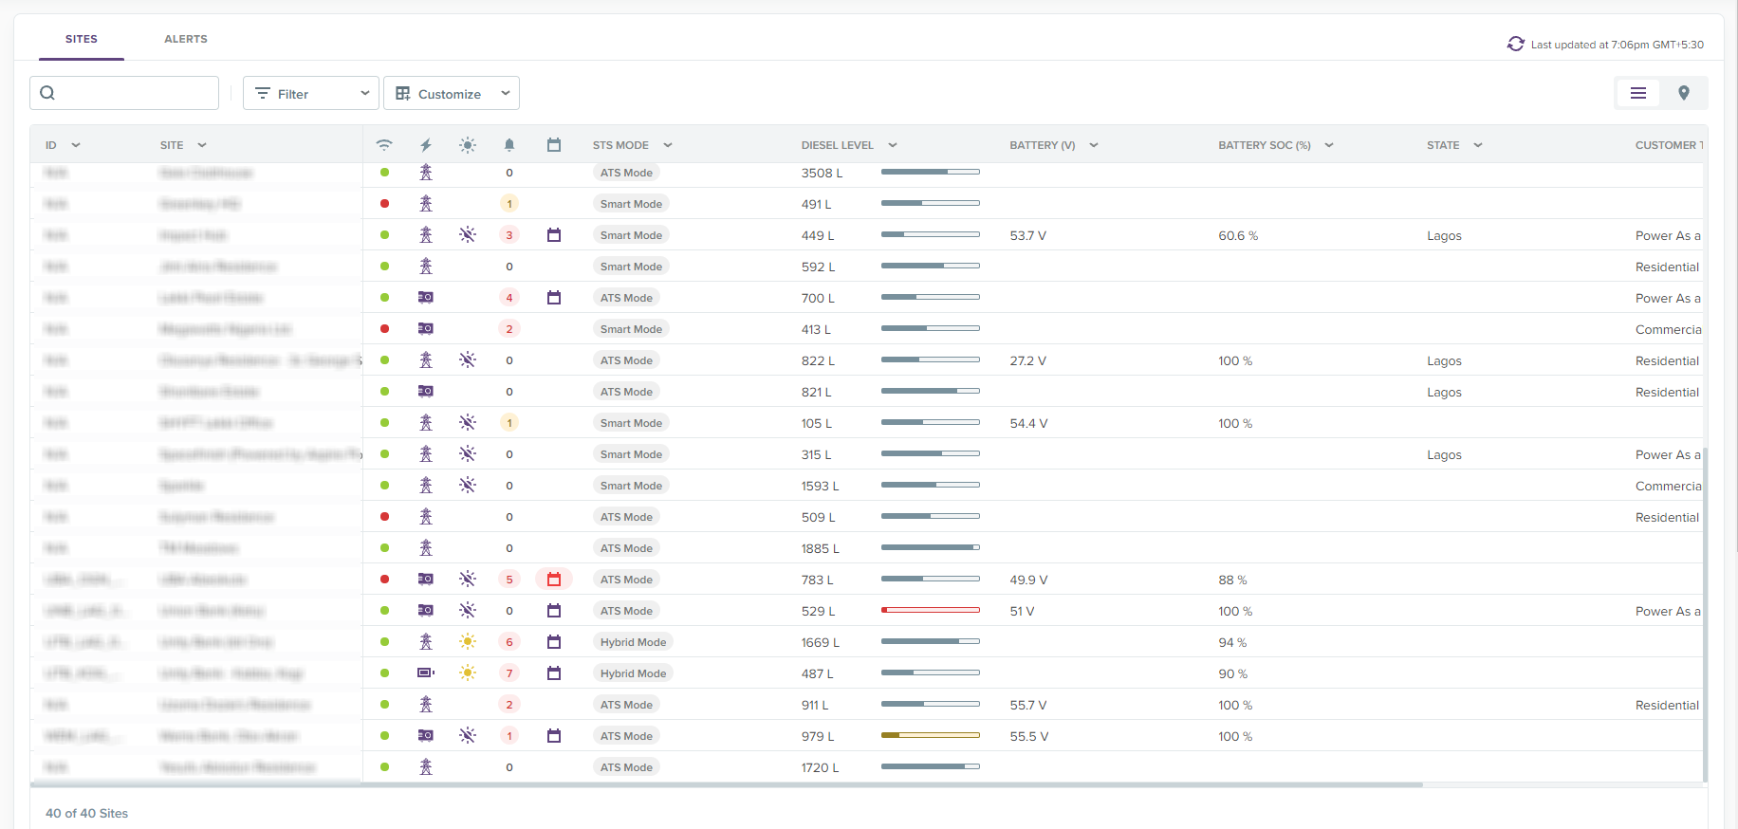
Task: Click alert count 7 badge in 487 L row
Action: pyautogui.click(x=509, y=673)
